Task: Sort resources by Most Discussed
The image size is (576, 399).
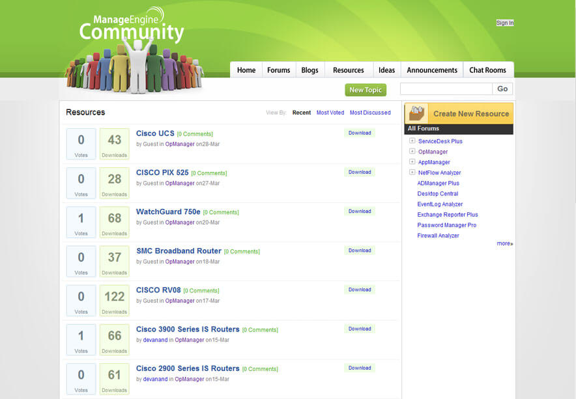Action: 370,113
